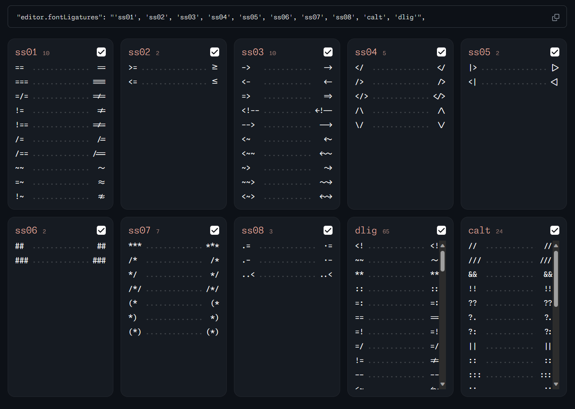Click the '</>' row in ss04 card
Image resolution: width=575 pixels, height=409 pixels.
pyautogui.click(x=401, y=96)
